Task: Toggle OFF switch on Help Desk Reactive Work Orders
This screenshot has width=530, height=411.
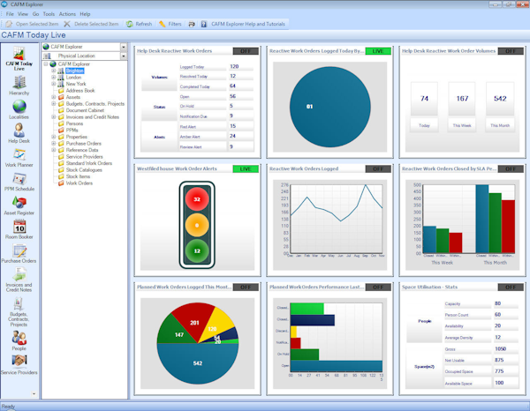Action: [x=246, y=51]
